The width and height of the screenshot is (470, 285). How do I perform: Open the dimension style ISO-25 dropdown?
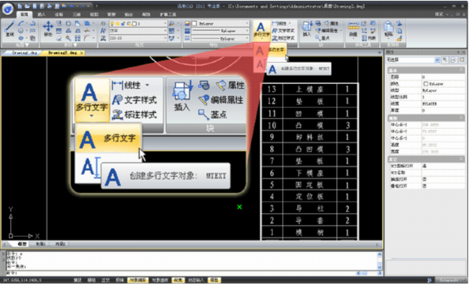coord(138,39)
